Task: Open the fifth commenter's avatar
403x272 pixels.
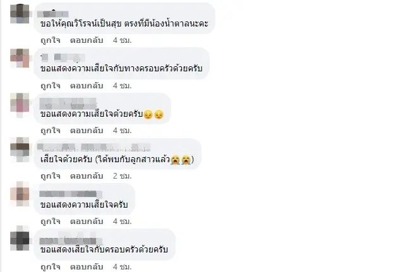Action: click(20, 194)
